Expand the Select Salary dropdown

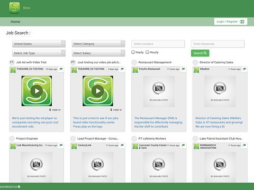[98, 53]
